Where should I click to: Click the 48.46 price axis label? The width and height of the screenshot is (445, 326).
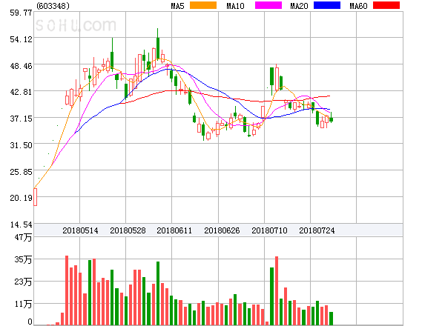pos(21,66)
